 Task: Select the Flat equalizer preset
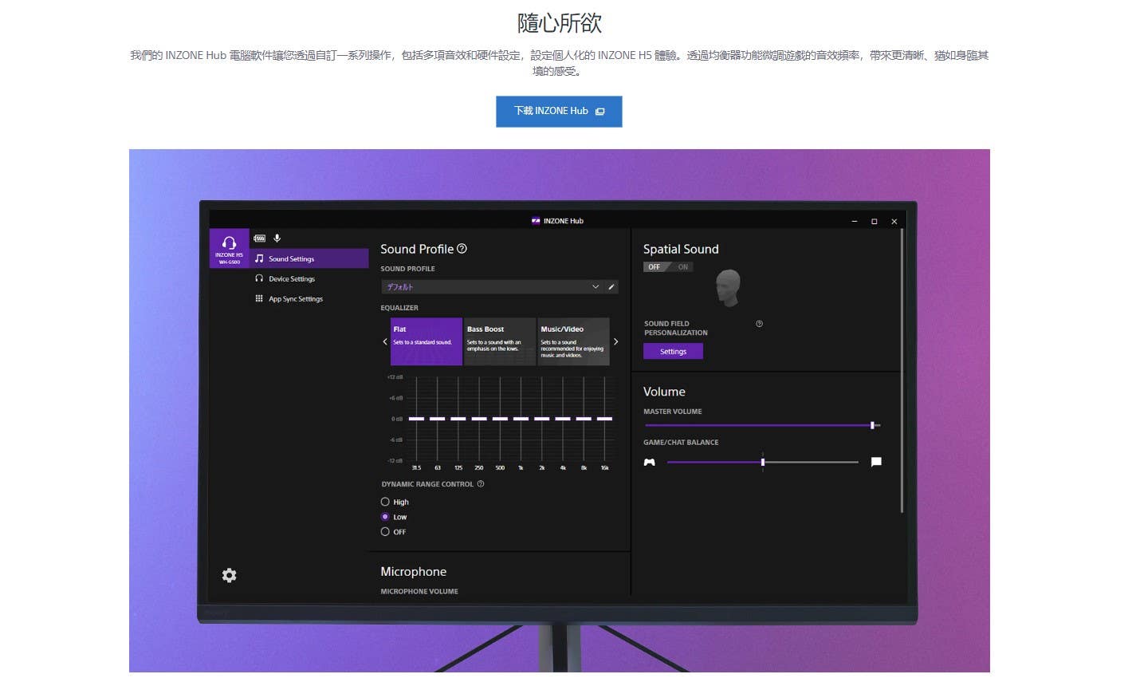[426, 342]
